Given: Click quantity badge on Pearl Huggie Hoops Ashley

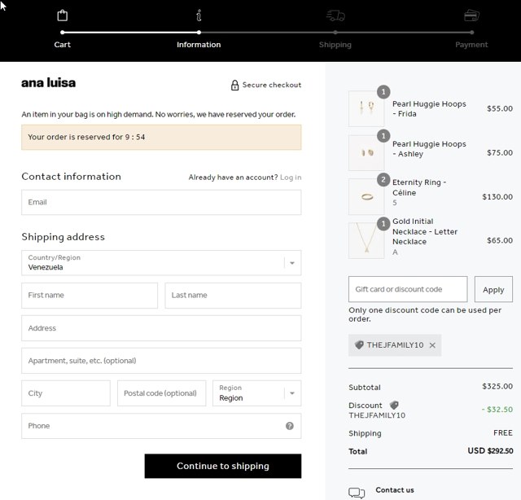Looking at the screenshot, I should click(383, 136).
